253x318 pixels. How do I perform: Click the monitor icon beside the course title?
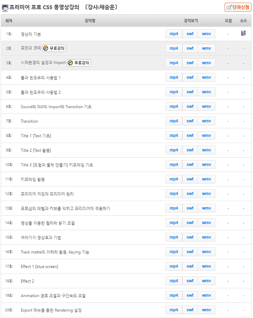pyautogui.click(x=5, y=8)
